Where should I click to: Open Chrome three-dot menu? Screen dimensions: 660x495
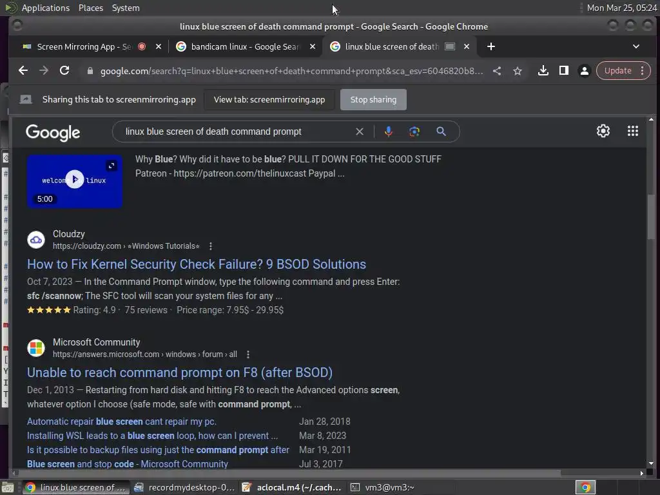[643, 71]
